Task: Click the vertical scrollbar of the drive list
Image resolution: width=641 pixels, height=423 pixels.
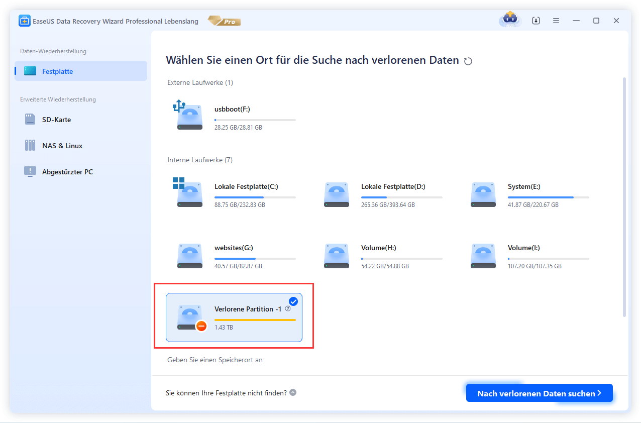Action: [x=624, y=196]
